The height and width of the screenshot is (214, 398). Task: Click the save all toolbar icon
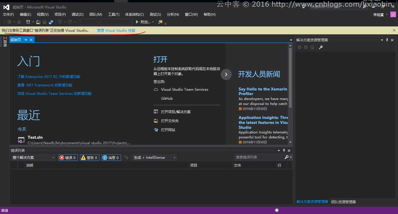tap(51, 22)
